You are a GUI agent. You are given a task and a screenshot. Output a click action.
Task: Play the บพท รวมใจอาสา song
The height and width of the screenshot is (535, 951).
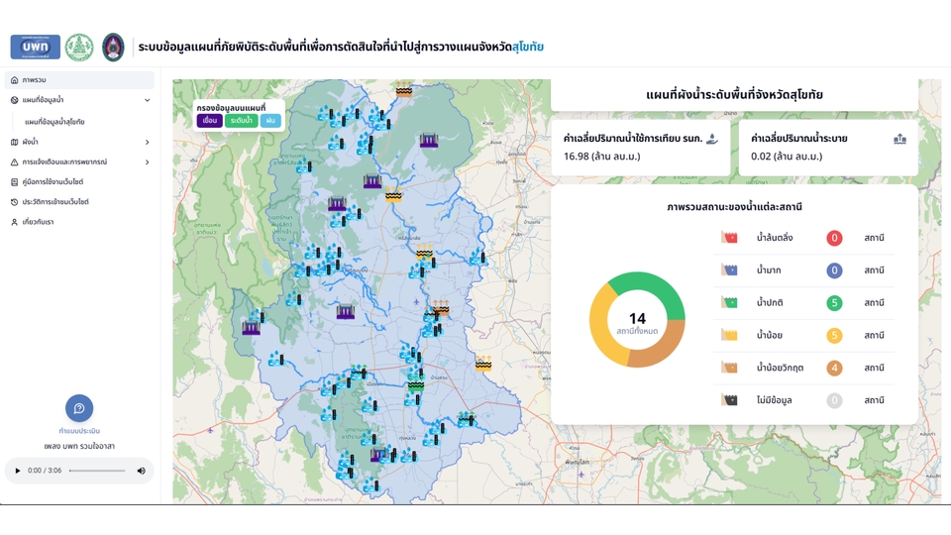point(18,471)
